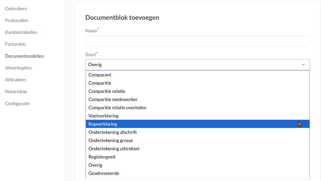Go to Protocollen in the sidebar
Screen dimensions: 321x181
(17, 21)
